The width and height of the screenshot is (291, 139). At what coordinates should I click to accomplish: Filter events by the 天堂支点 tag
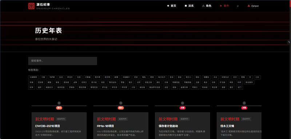[225, 77]
